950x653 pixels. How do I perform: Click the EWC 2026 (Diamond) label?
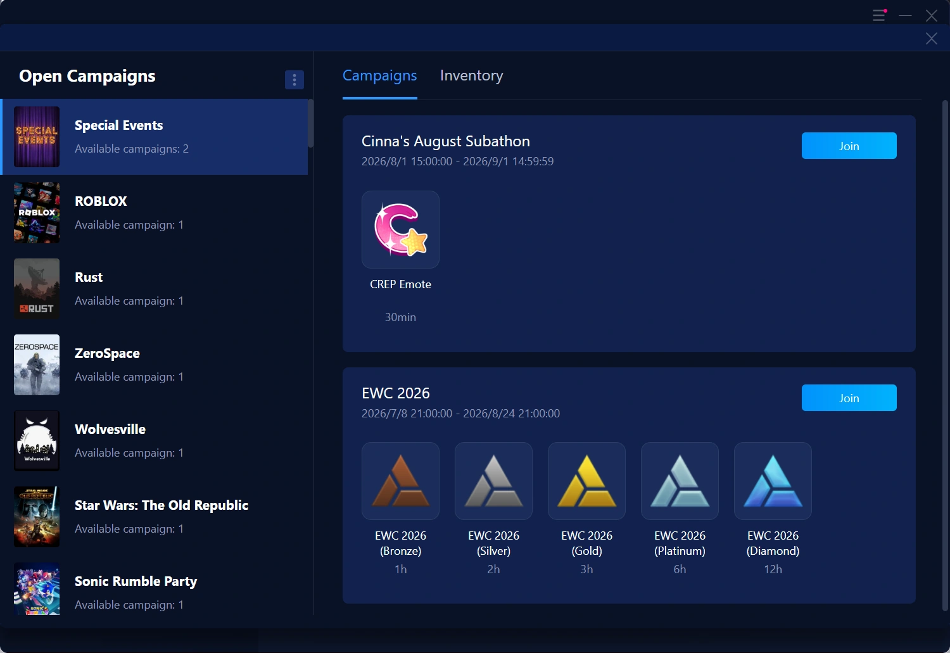pyautogui.click(x=773, y=543)
